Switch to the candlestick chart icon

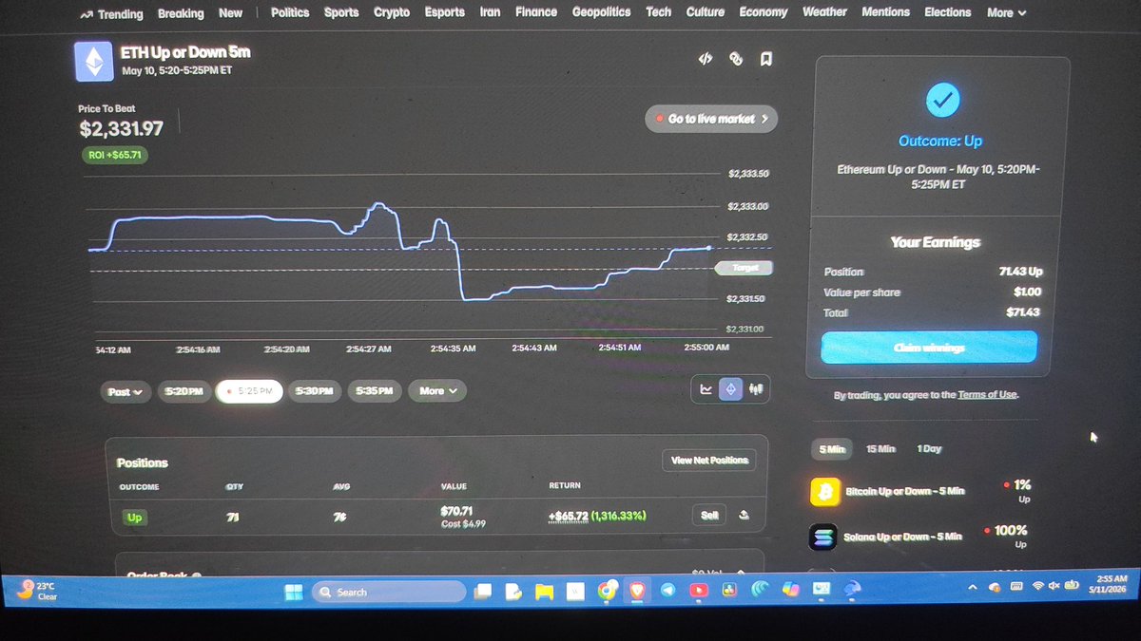click(758, 389)
